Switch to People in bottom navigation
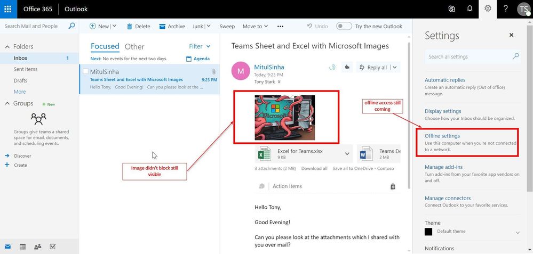The width and height of the screenshot is (533, 254). coord(38,247)
